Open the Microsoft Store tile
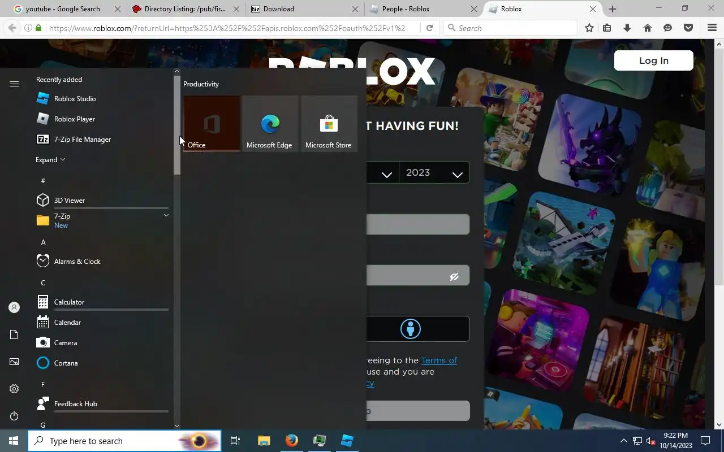Screen dimensions: 724x452 (329, 123)
